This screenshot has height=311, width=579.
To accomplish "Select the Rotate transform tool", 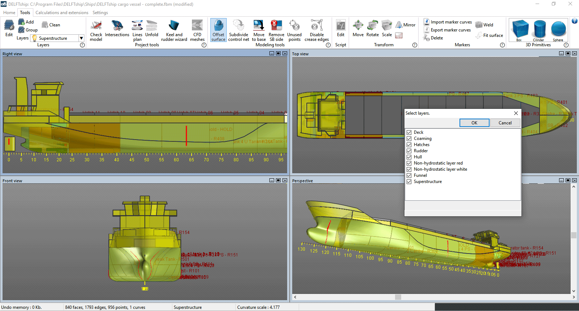I will 372,29.
